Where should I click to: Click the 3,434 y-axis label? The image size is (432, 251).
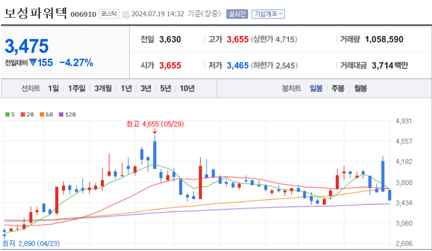tap(404, 203)
